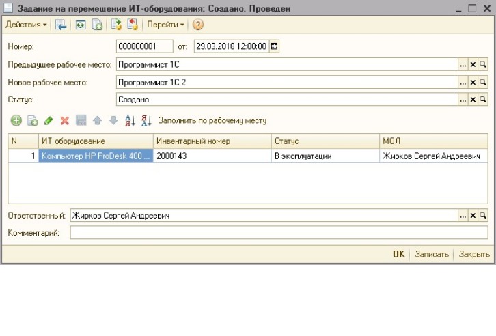The height and width of the screenshot is (336, 496).
Task: Open the Действия dropdown menu
Action: (x=26, y=25)
